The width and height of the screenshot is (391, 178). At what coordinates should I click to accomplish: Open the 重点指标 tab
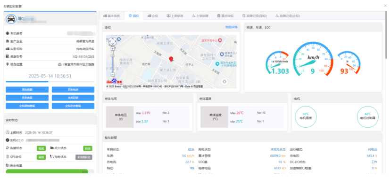click(225, 16)
